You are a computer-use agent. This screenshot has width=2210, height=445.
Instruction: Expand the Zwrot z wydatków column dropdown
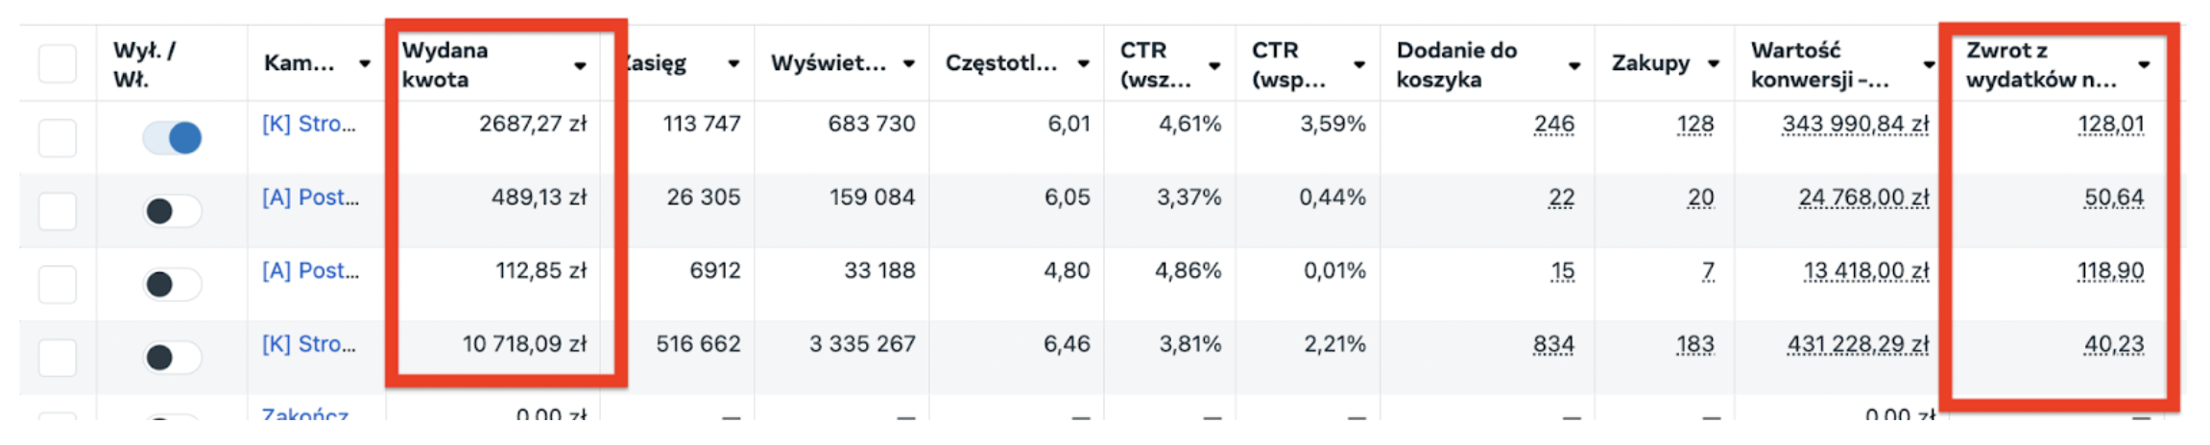pyautogui.click(x=2144, y=64)
